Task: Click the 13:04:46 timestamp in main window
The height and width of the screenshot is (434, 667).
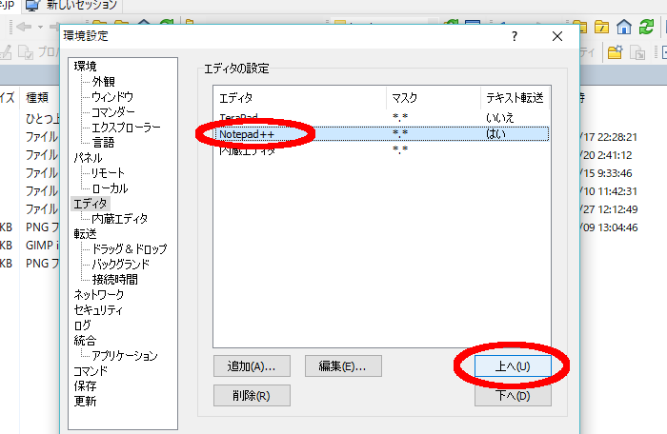Action: point(617,227)
